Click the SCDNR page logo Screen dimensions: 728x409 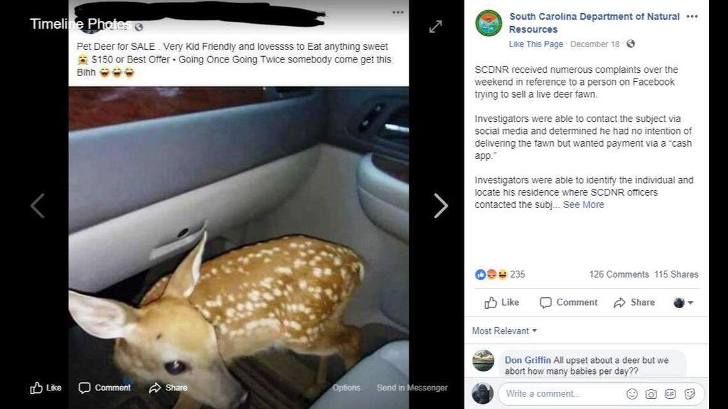(x=489, y=22)
